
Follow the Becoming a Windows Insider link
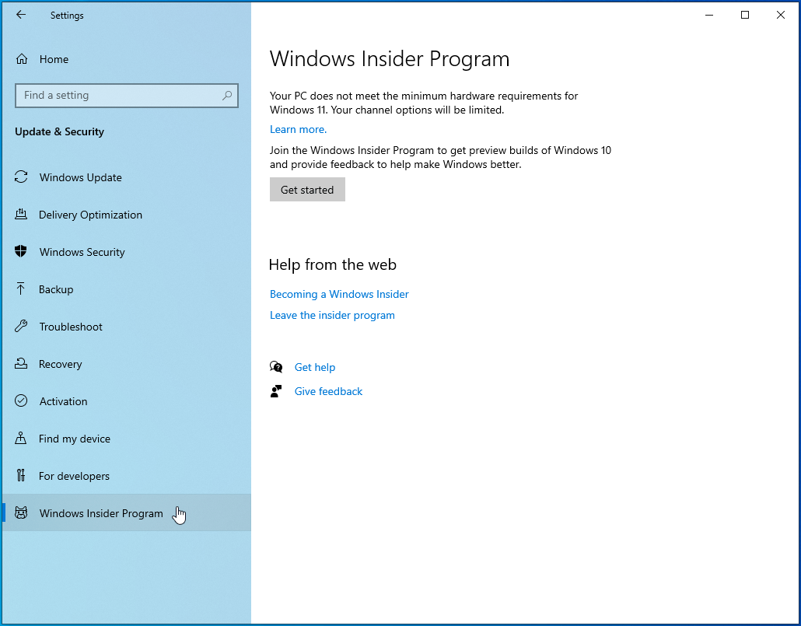point(339,294)
